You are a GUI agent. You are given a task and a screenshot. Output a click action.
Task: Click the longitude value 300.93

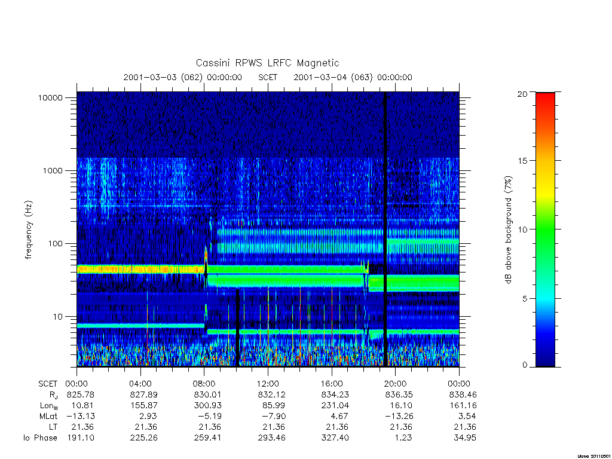[x=207, y=406]
